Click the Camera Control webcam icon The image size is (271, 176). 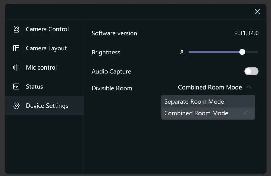[16, 29]
